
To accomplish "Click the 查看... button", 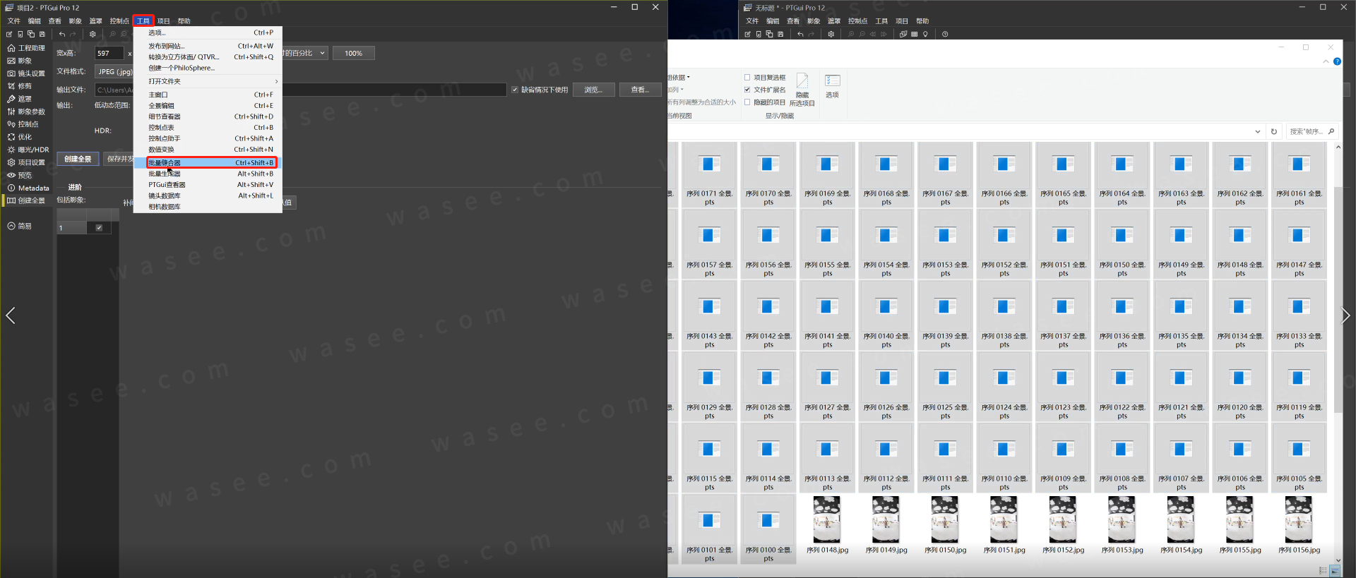I will (640, 90).
